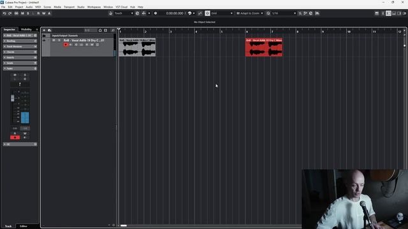Click the timecode display 0:00:00.000
This screenshot has height=229, width=408.
175,13
